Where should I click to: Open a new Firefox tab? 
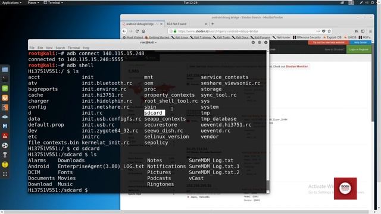tap(213, 24)
